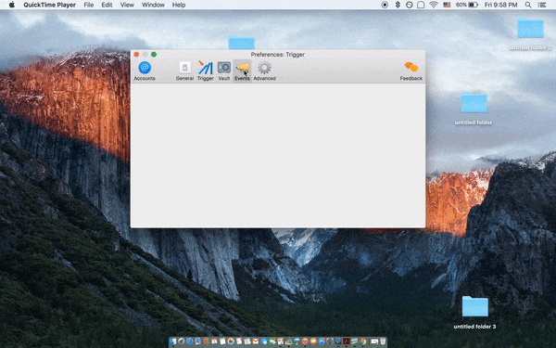
Task: Open the Wi-Fi status menu
Action: tap(434, 5)
